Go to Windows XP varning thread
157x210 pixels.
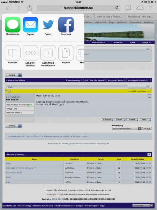click(59, 143)
